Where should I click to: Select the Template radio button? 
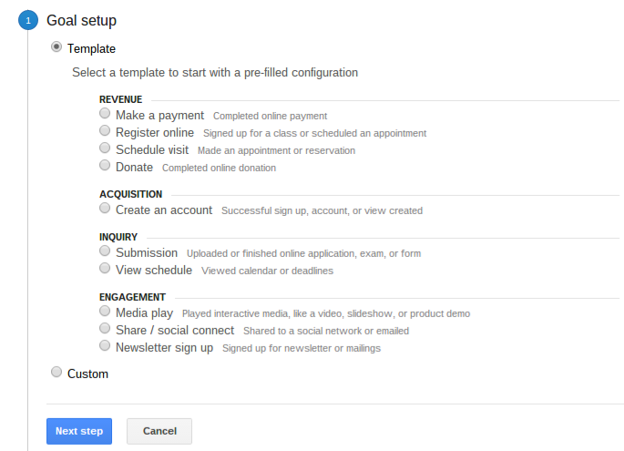click(56, 47)
